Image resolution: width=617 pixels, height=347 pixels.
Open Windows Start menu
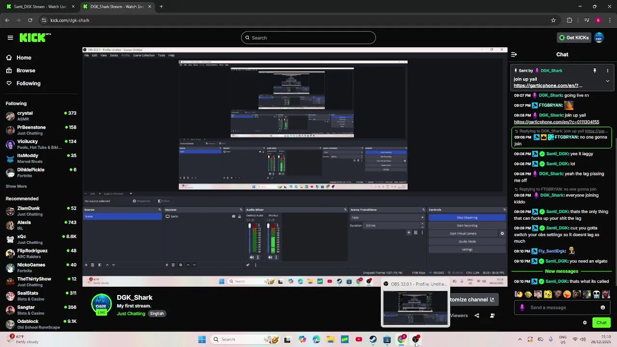pyautogui.click(x=202, y=339)
